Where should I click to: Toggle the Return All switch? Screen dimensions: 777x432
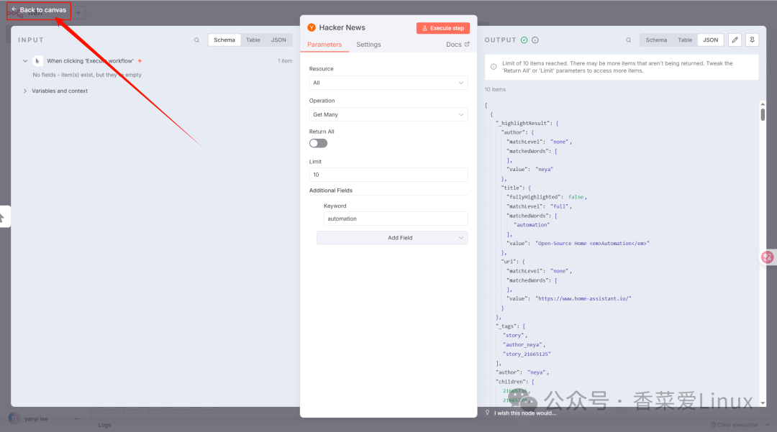318,144
